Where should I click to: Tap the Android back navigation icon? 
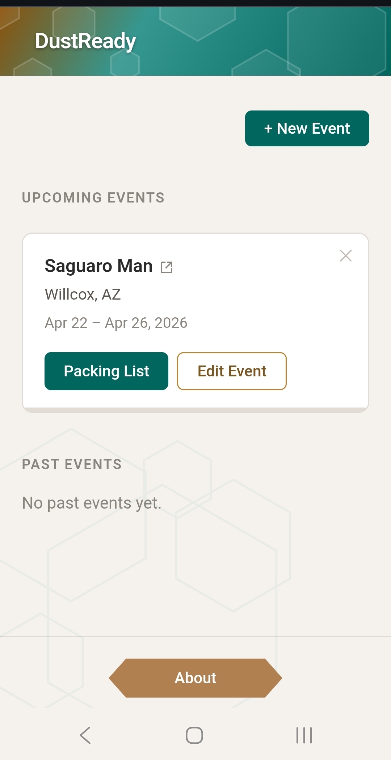click(85, 735)
